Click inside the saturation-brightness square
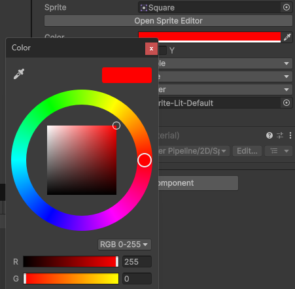 point(82,160)
